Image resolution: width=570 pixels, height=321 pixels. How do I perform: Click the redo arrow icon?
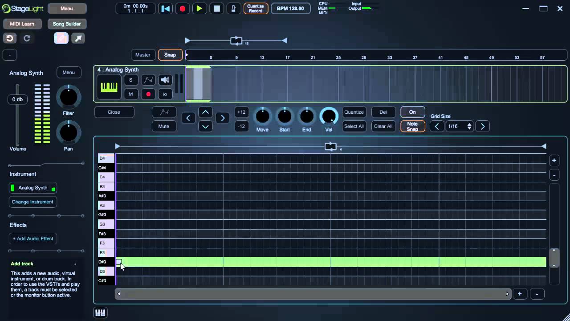point(27,38)
